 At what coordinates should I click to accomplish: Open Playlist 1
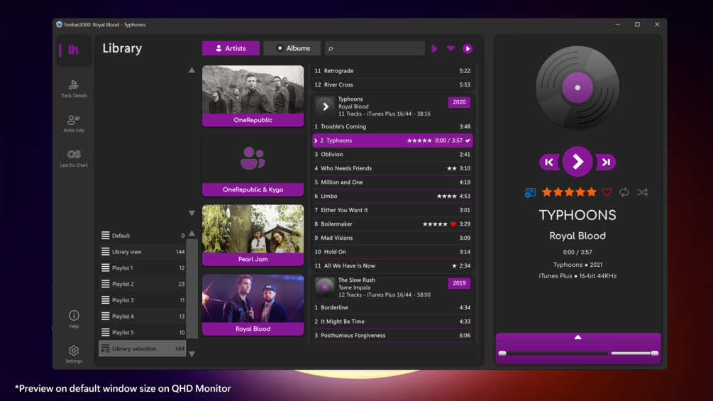(x=143, y=268)
